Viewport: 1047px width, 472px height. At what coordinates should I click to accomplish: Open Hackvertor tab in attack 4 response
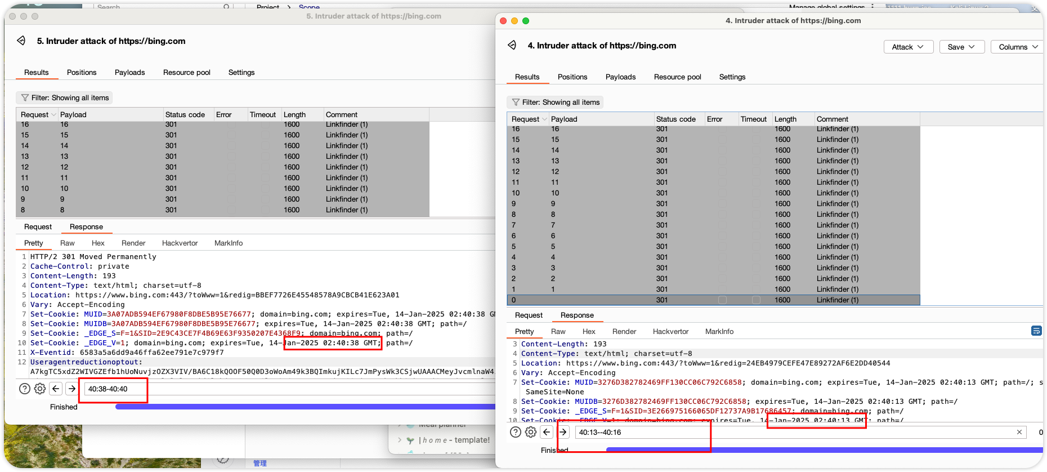click(x=671, y=332)
